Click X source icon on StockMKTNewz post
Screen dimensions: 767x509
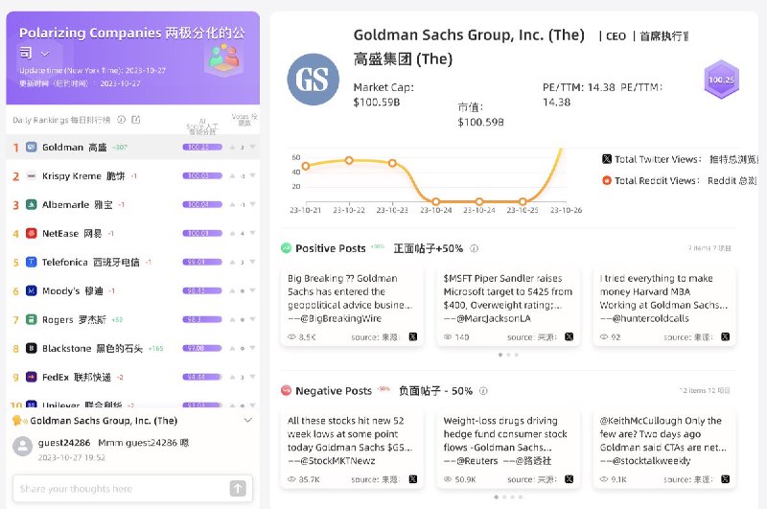click(413, 479)
